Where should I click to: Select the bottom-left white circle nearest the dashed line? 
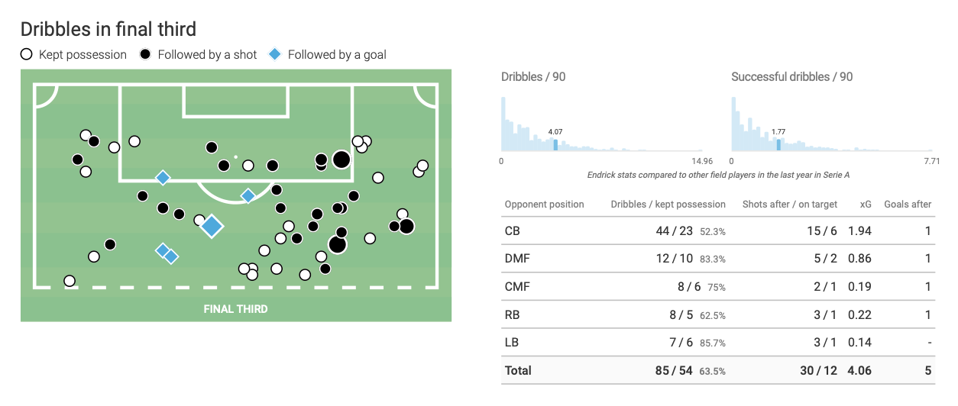point(70,281)
